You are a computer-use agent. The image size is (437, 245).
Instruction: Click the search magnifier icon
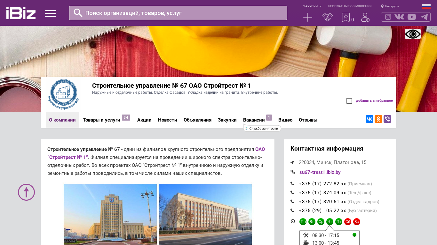pos(78,13)
